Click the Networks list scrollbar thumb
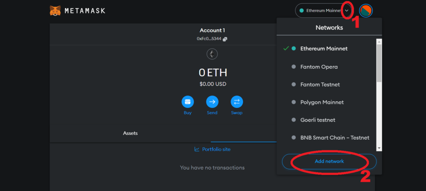426x191 pixels. pos(379,63)
